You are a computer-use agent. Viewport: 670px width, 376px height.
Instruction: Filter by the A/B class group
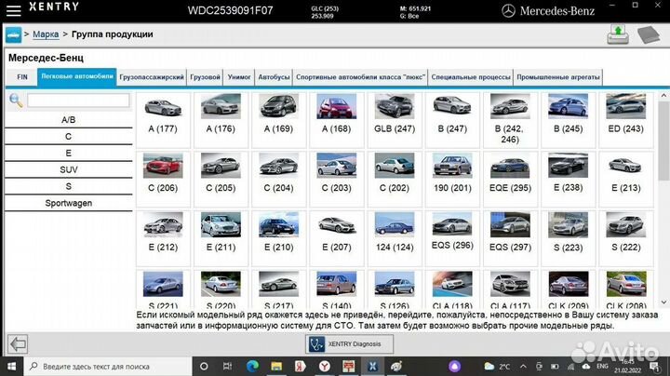pos(68,120)
